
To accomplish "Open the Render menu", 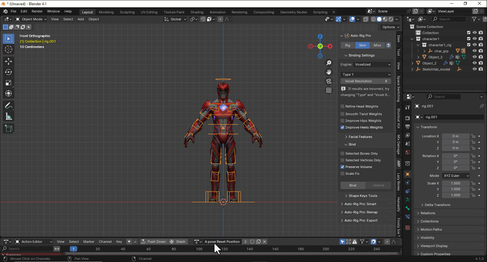I will [37, 11].
